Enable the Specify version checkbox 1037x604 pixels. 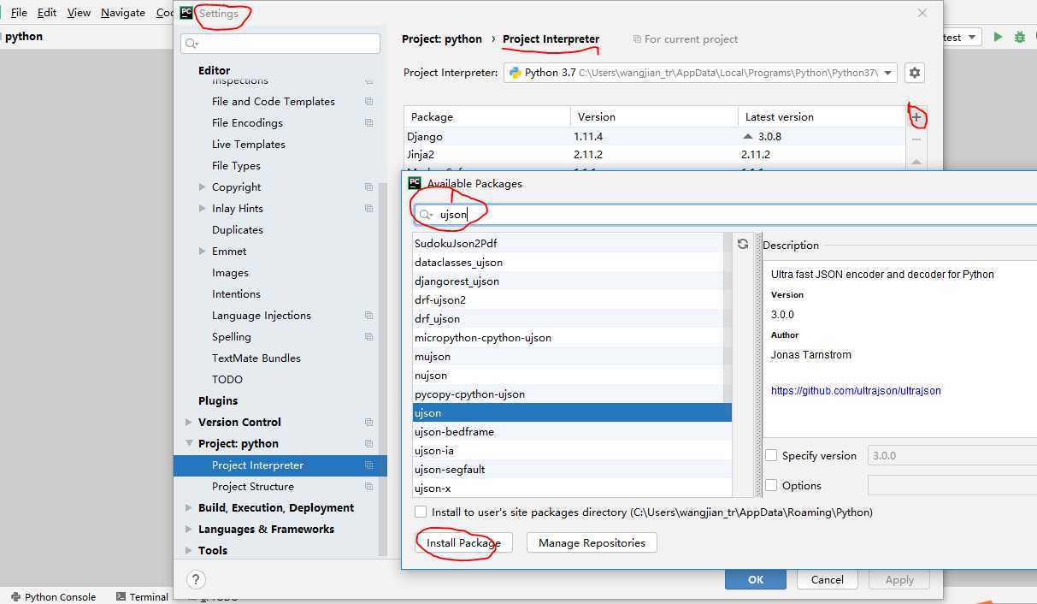771,456
